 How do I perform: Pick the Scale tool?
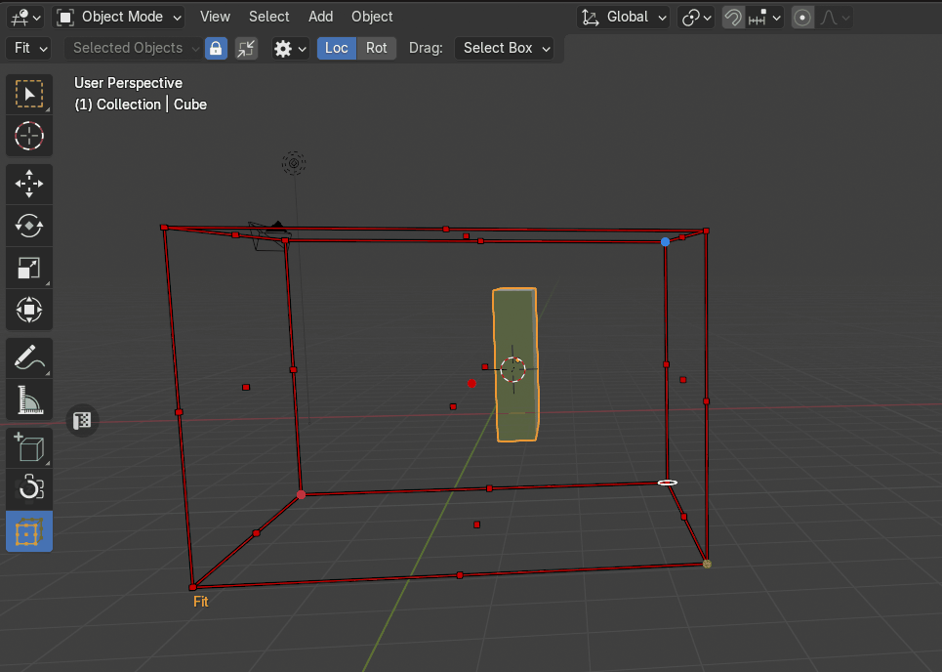point(29,269)
